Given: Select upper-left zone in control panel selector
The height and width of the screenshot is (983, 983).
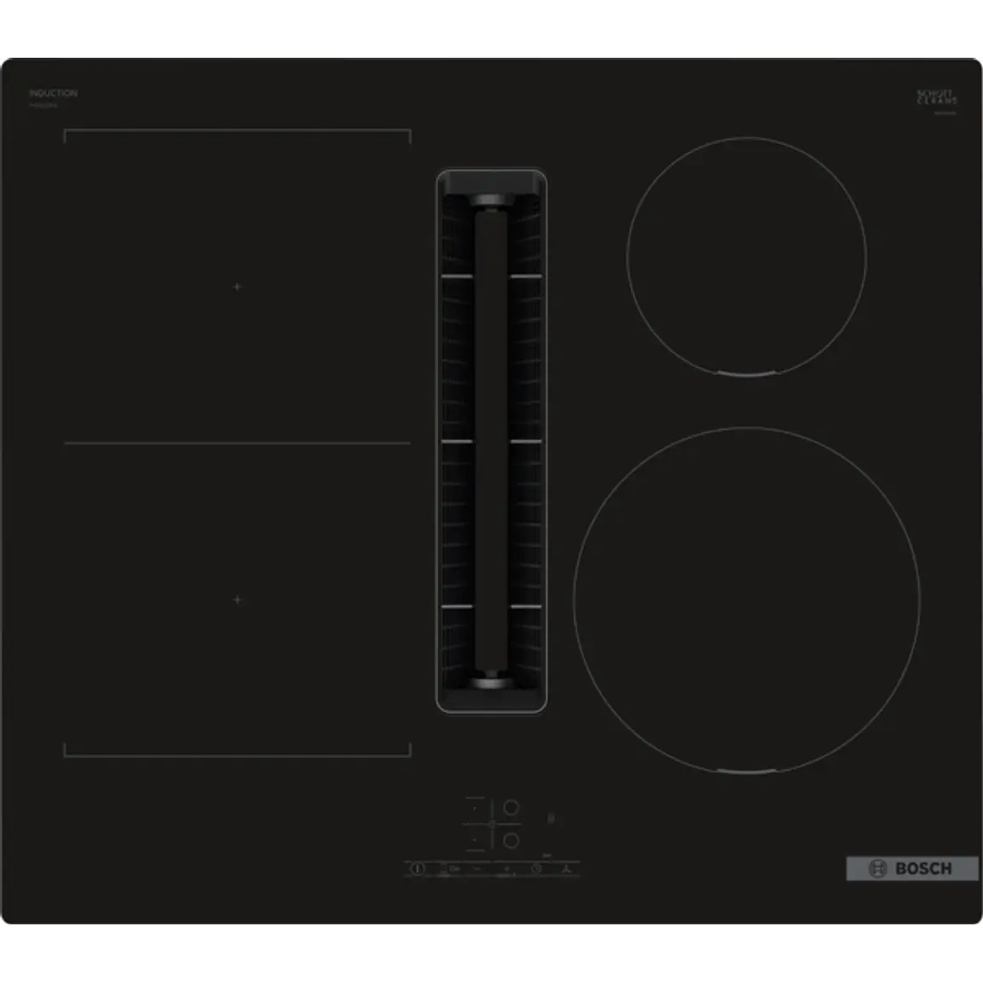Looking at the screenshot, I should 474,809.
